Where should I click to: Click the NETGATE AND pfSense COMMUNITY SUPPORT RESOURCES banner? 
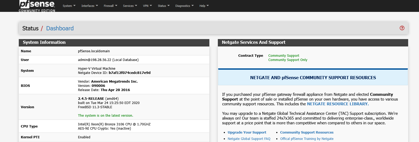click(x=313, y=78)
